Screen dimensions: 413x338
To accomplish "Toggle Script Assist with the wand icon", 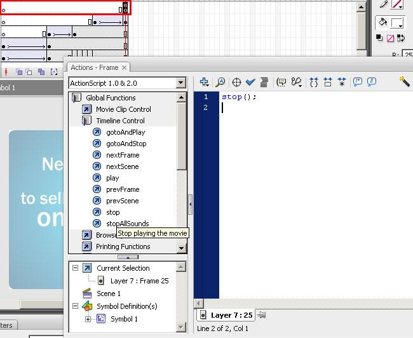I will (x=405, y=81).
